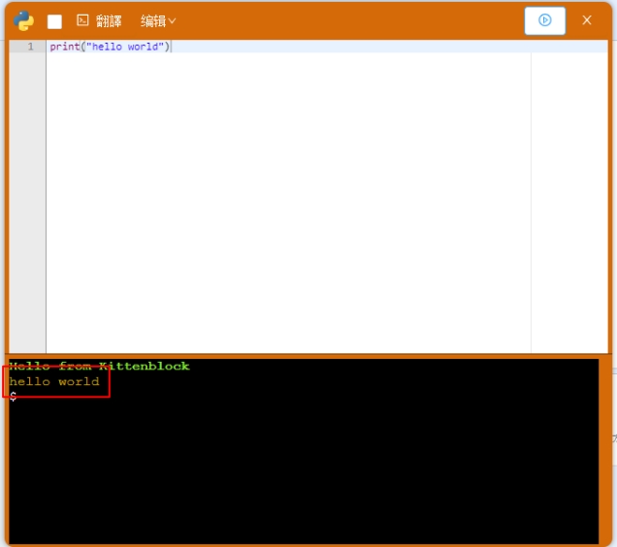The image size is (617, 547).
Task: Close the Python editor panel
Action: pos(586,20)
